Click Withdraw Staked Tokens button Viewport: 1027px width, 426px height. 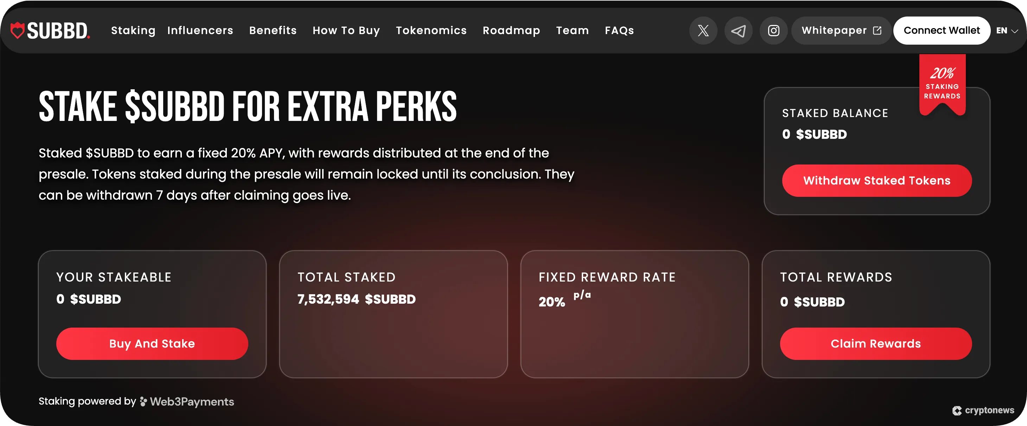[x=877, y=181]
